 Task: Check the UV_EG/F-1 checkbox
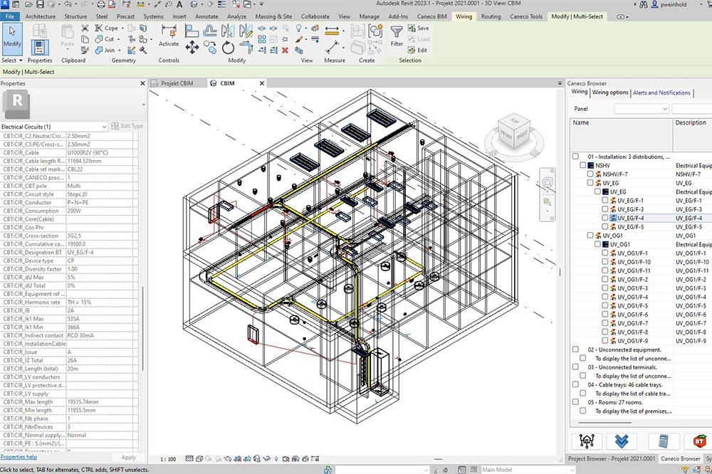[604, 200]
